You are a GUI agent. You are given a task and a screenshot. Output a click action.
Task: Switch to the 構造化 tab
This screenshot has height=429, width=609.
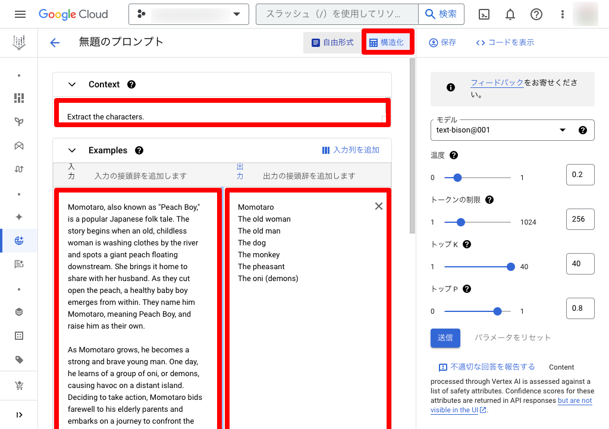click(387, 43)
